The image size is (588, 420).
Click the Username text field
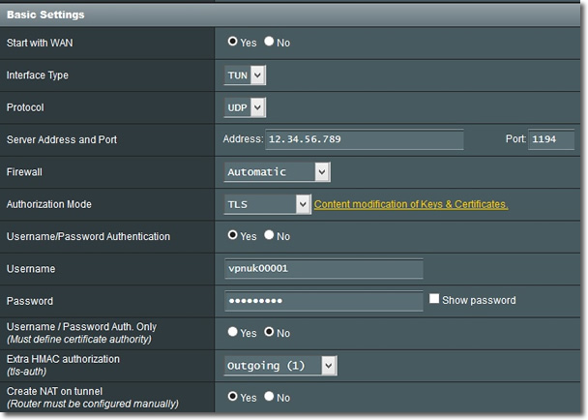tap(323, 268)
